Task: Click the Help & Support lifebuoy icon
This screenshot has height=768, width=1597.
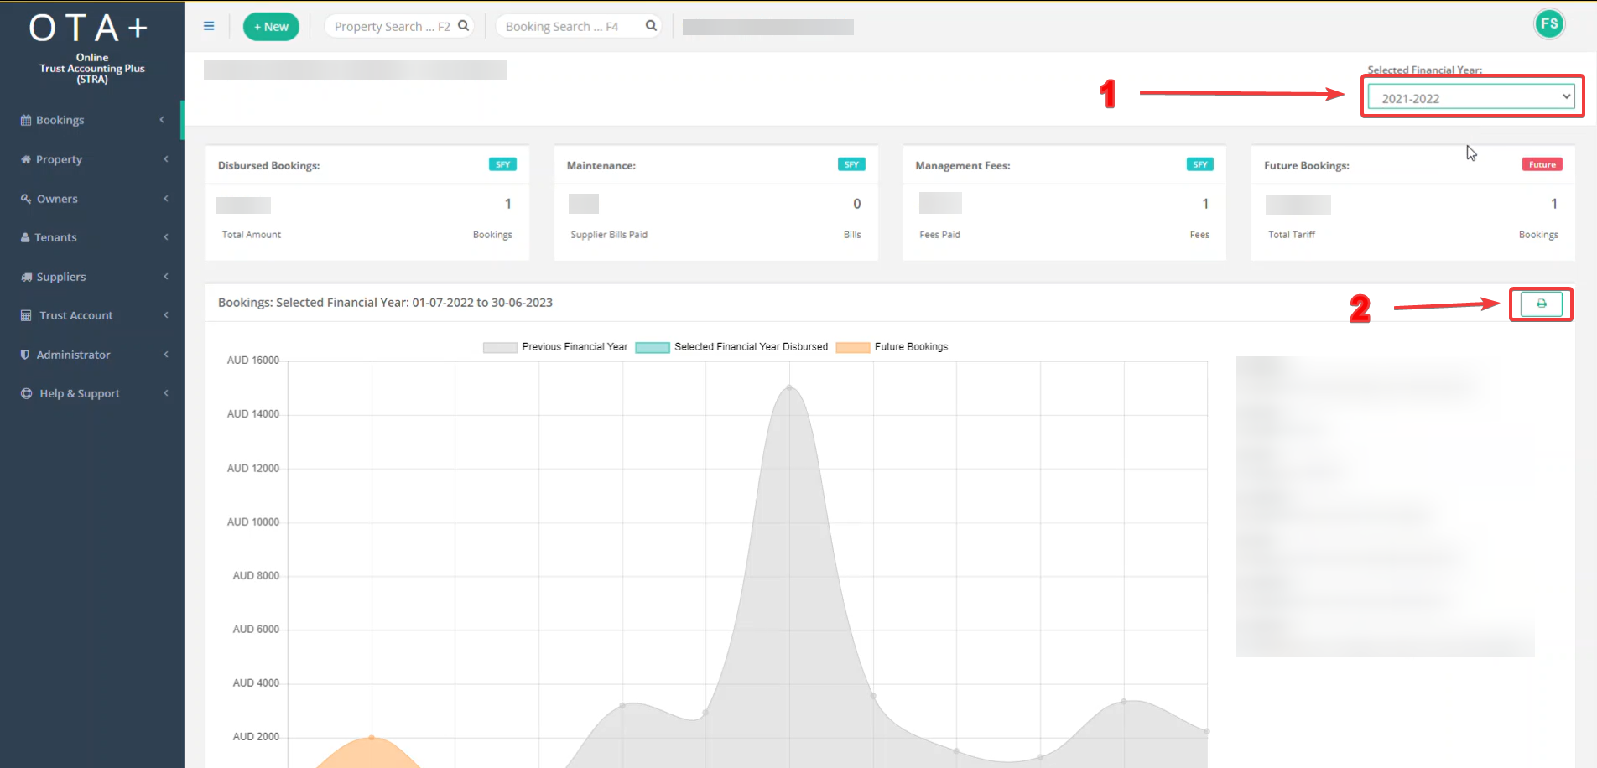Action: click(x=26, y=393)
